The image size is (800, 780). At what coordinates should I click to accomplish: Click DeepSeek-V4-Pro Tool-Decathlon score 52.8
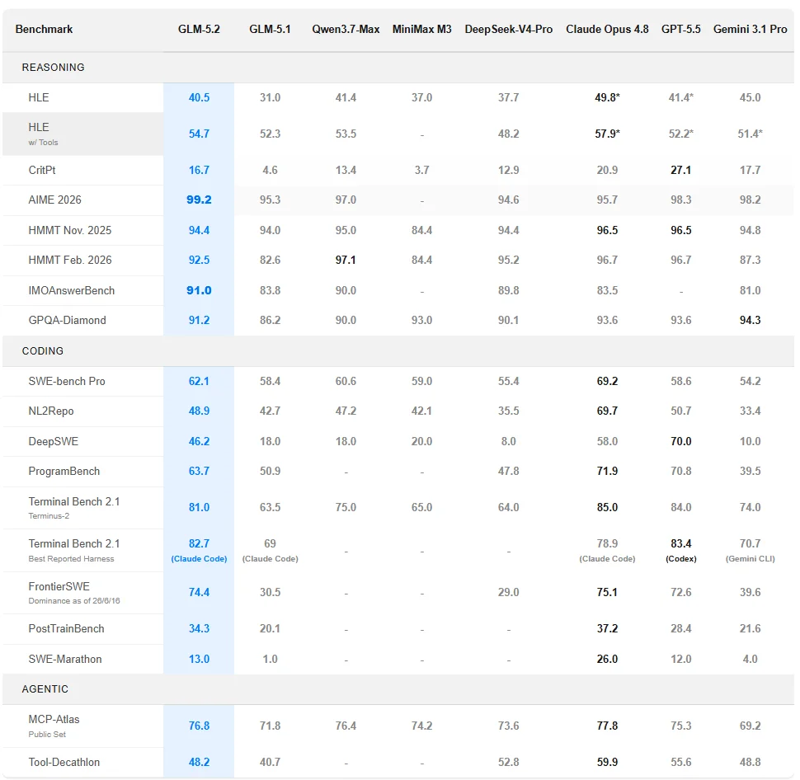coord(508,762)
